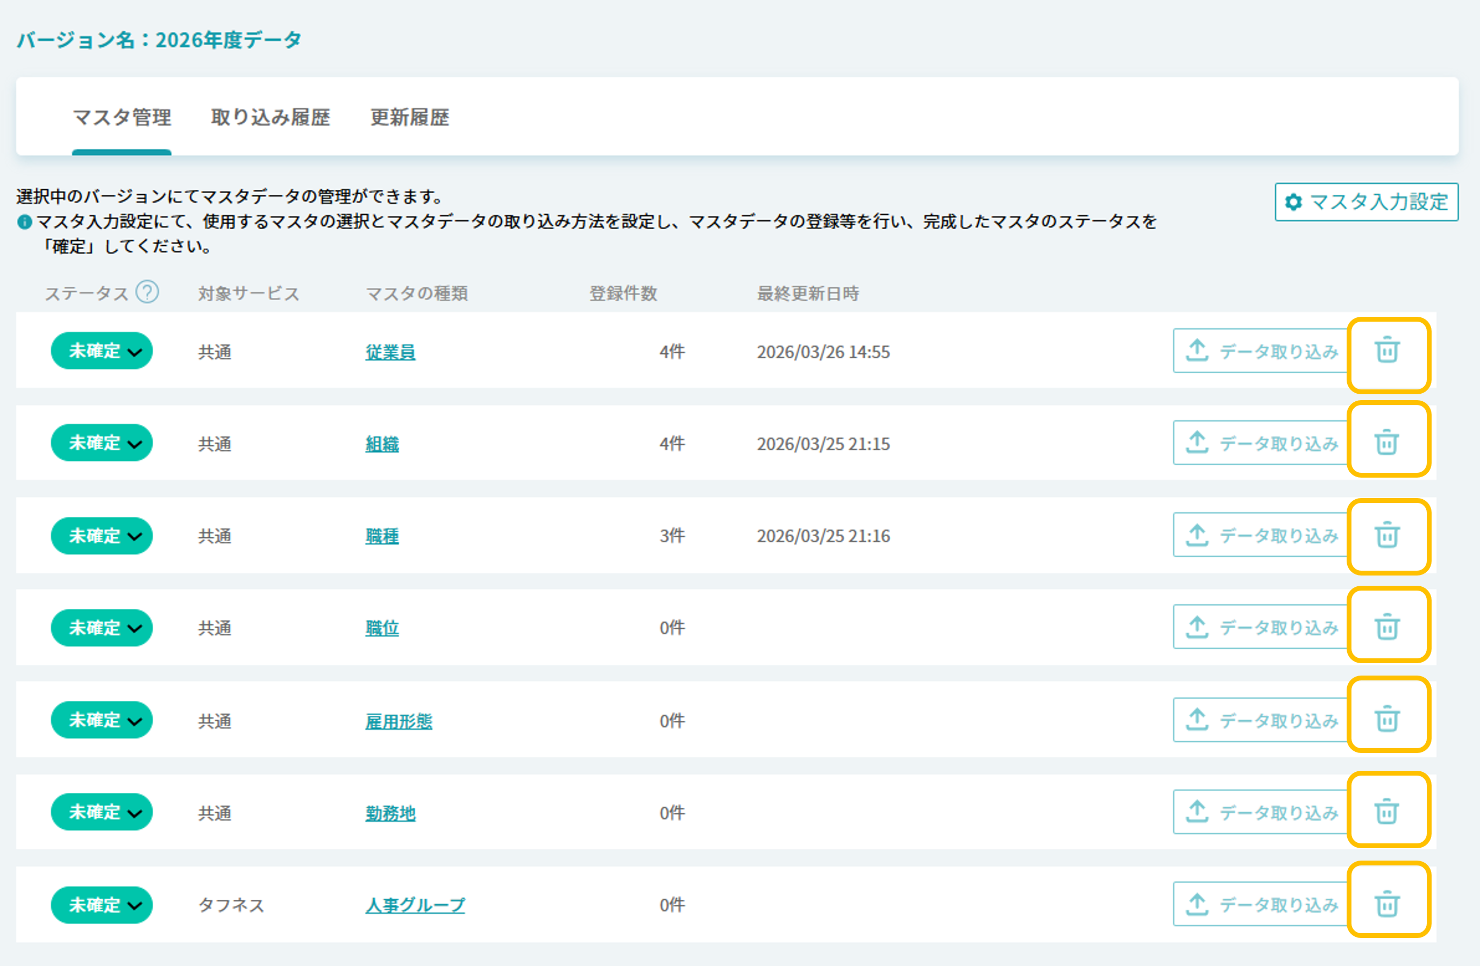The image size is (1480, 966).
Task: Click データ取り込み in the 組織 row
Action: (x=1261, y=443)
